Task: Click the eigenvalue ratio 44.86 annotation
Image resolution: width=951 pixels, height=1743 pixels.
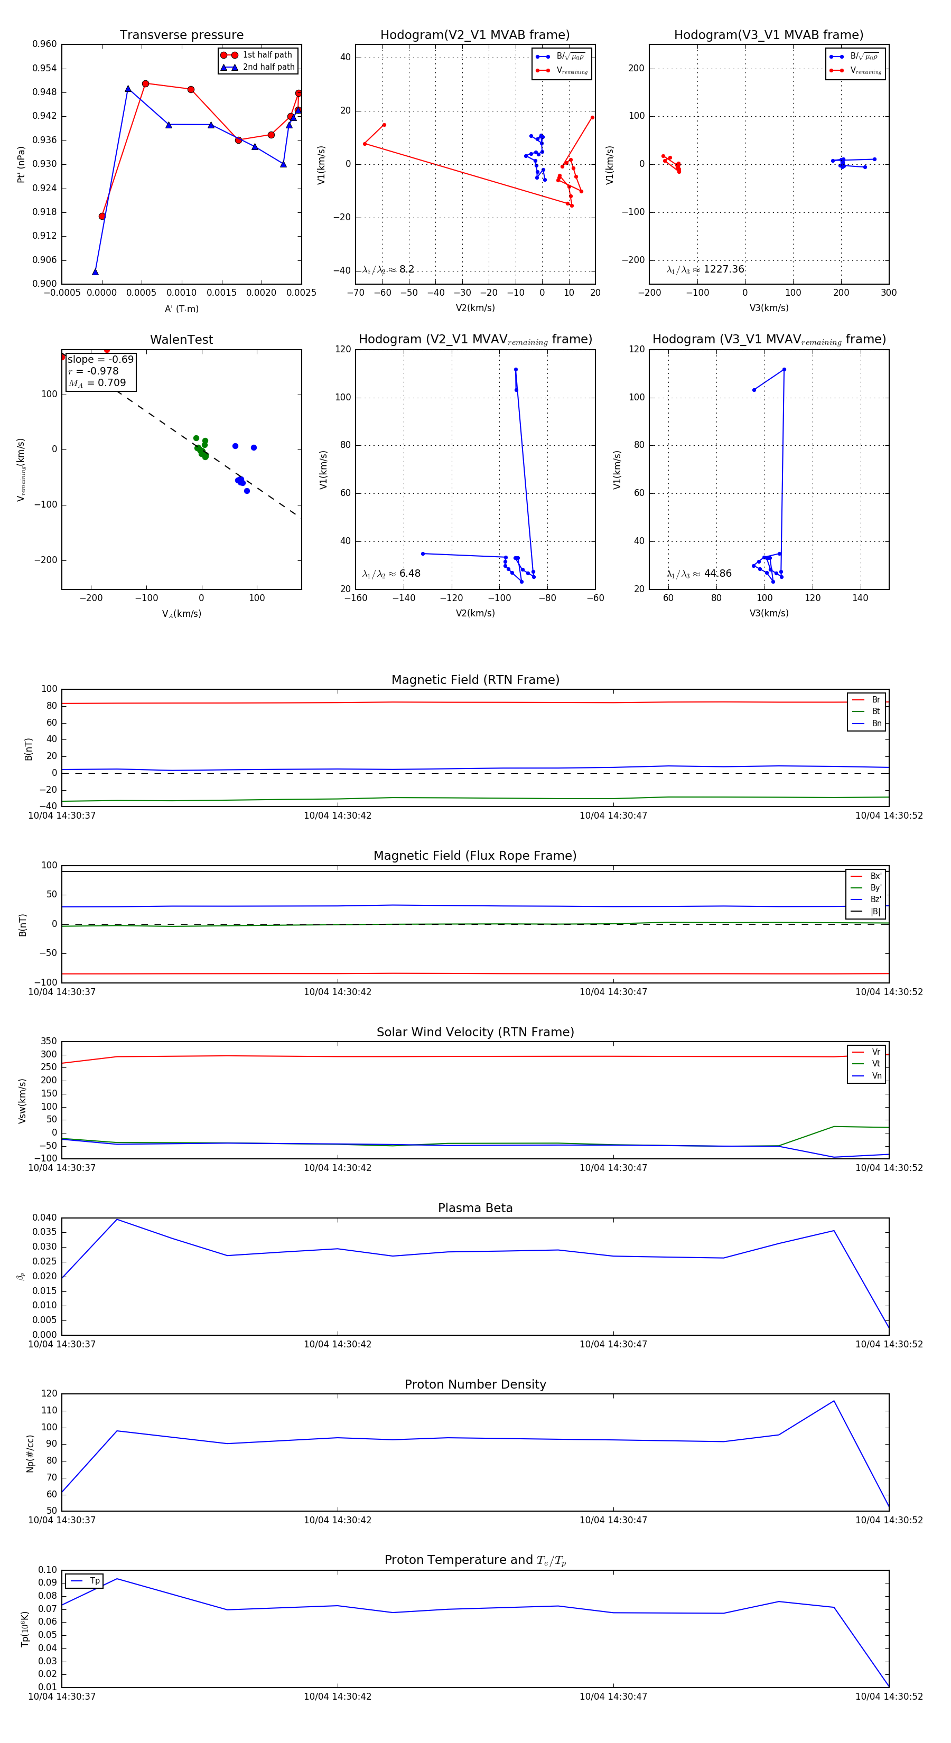Action: click(x=699, y=574)
